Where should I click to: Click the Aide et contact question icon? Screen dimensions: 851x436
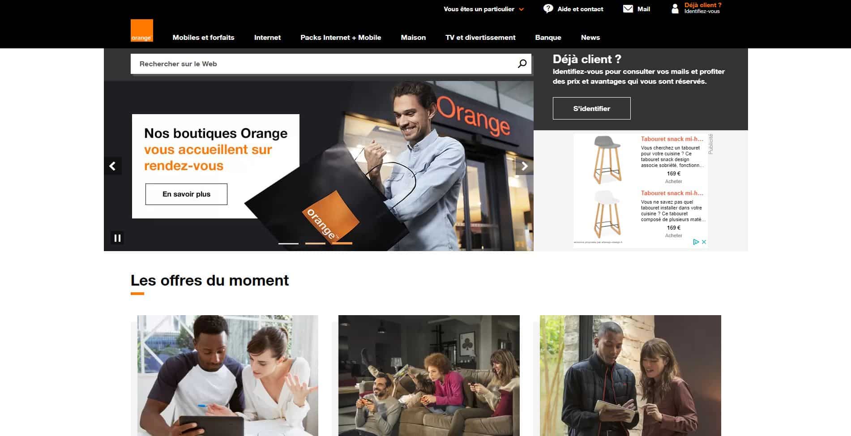coord(548,9)
